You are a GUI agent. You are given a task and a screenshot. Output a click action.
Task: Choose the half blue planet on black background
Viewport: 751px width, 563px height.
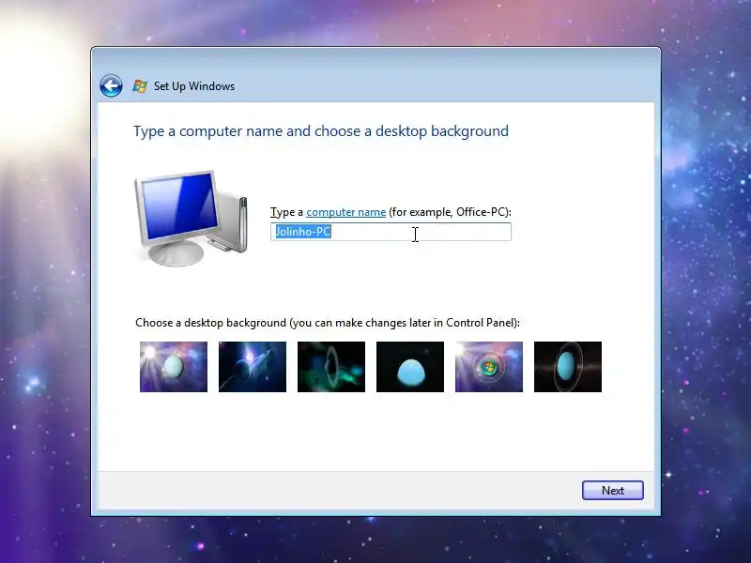pyautogui.click(x=410, y=367)
